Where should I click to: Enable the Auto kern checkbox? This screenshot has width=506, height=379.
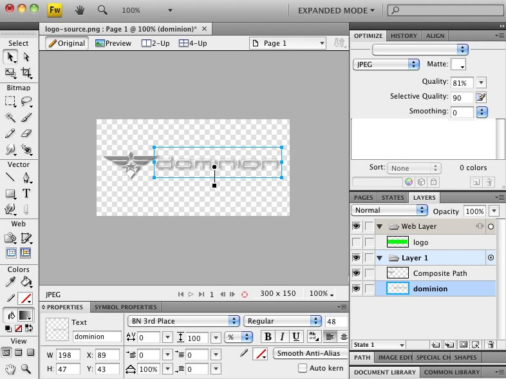pyautogui.click(x=303, y=368)
